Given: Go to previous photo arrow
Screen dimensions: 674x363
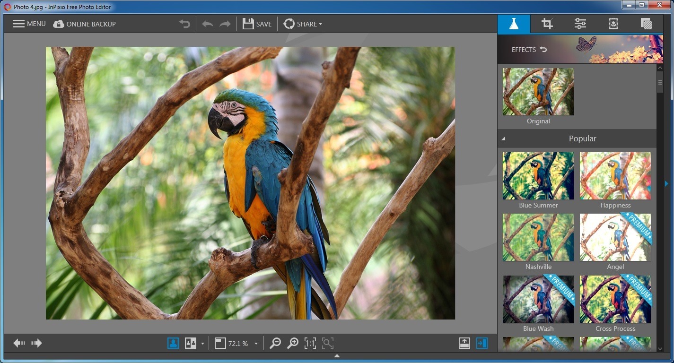Looking at the screenshot, I should 19,343.
